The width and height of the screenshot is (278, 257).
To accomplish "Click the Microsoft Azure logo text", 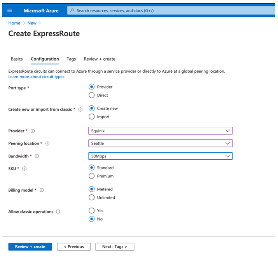I will click(x=41, y=10).
